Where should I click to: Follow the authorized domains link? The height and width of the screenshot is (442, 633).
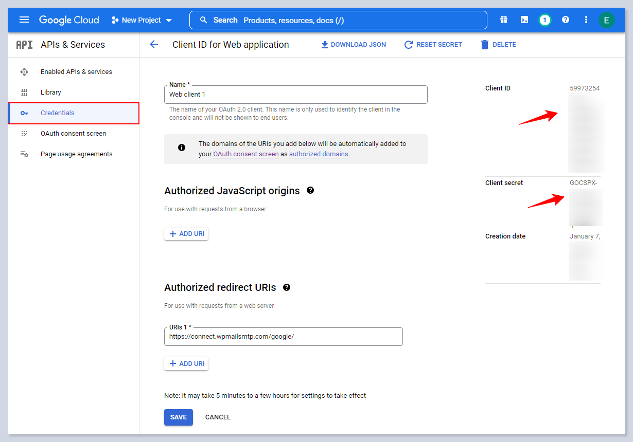(319, 154)
